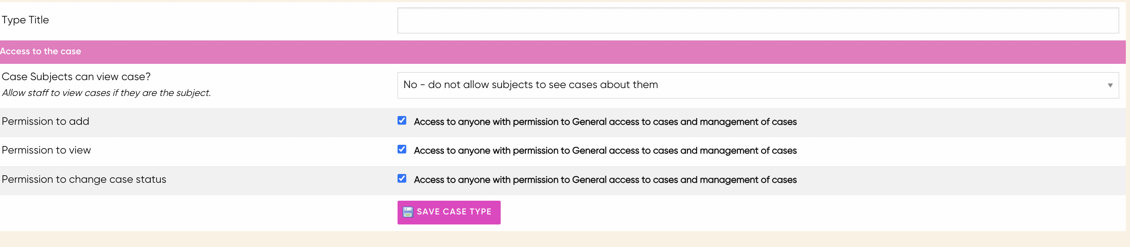This screenshot has width=1130, height=247.
Task: Click the 'Case Subjects can view case?' label
Action: 76,77
